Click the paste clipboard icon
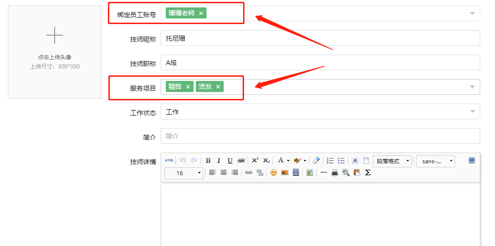495x246 pixels. (357, 172)
